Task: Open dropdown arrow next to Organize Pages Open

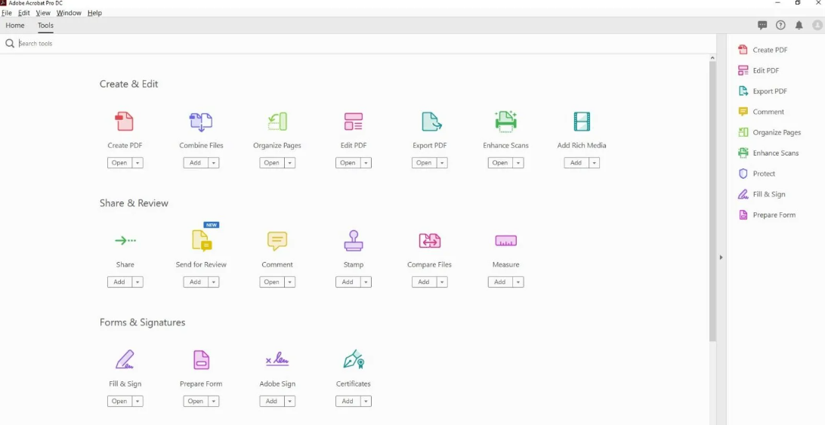Action: [289, 163]
